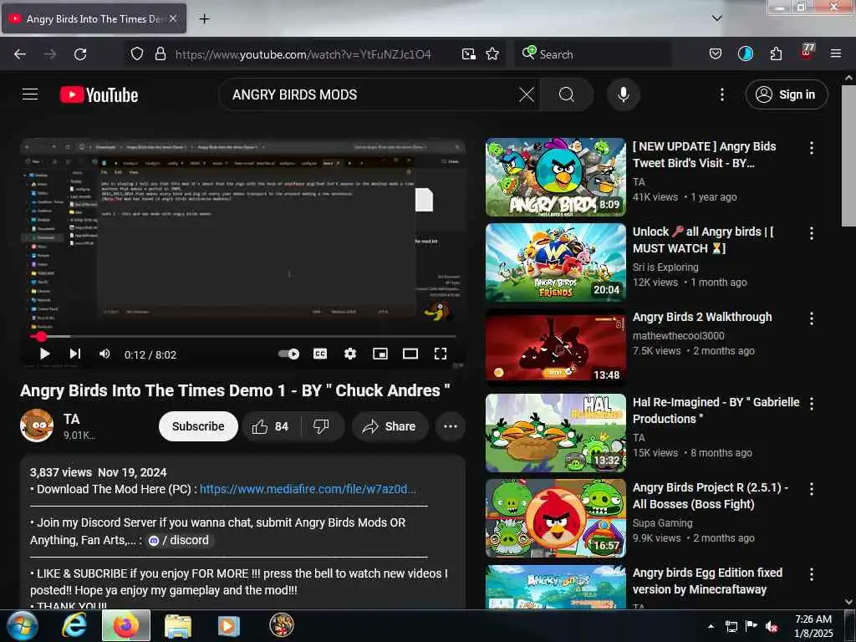This screenshot has height=642, width=856.
Task: Dislike this video
Action: tap(322, 425)
